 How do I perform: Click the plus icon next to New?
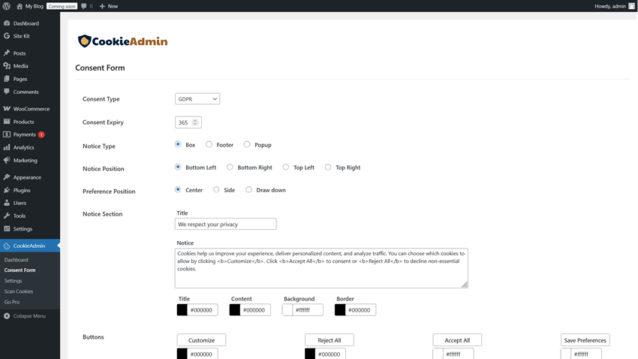coord(102,6)
